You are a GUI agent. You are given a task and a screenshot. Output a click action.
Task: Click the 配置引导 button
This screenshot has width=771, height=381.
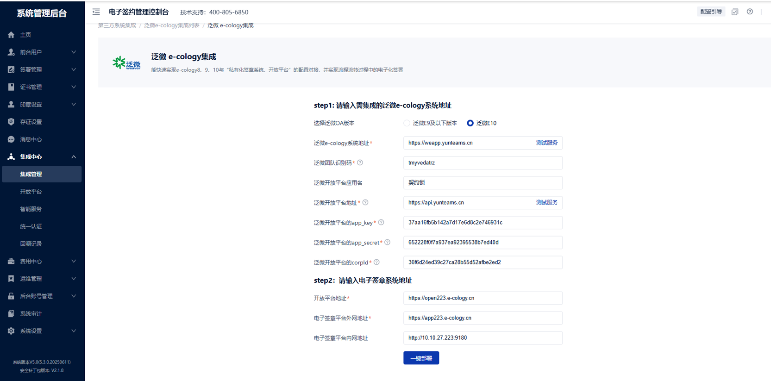pyautogui.click(x=711, y=12)
